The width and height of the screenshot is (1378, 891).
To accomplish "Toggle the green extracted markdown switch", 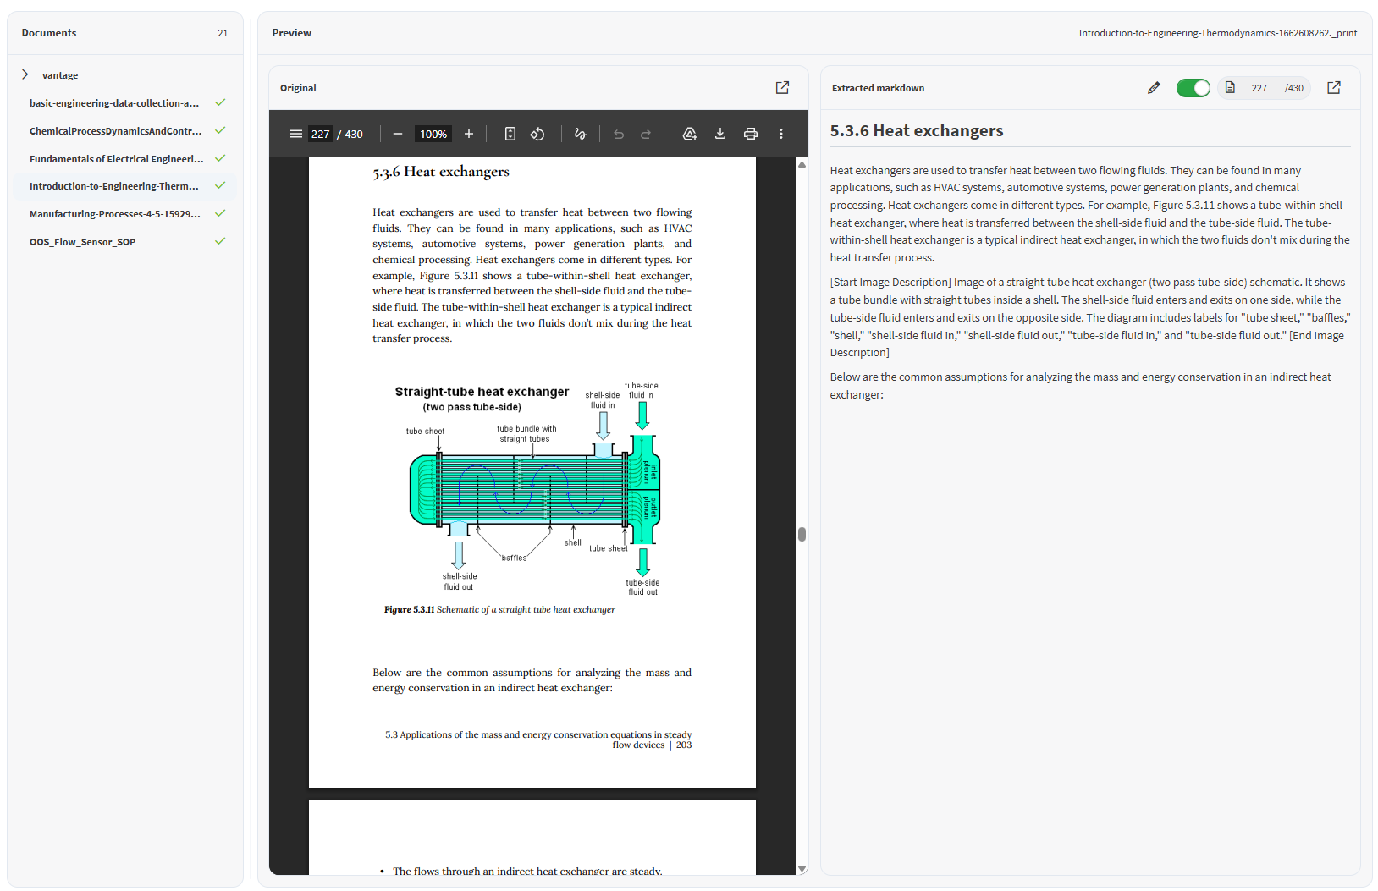I will click(1193, 88).
